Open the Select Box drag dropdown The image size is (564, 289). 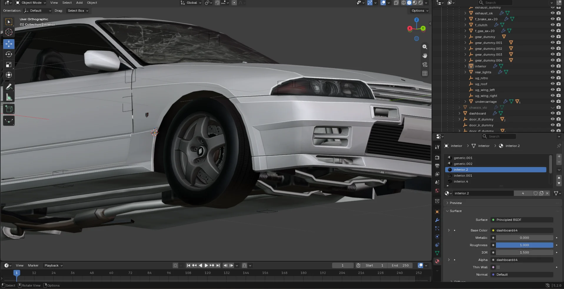pyautogui.click(x=78, y=11)
